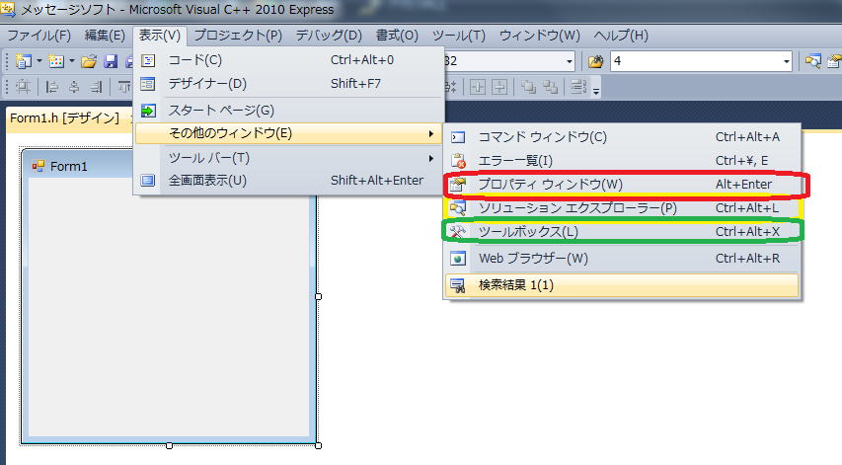Open the ウィンドウ(W) menu

pyautogui.click(x=540, y=36)
